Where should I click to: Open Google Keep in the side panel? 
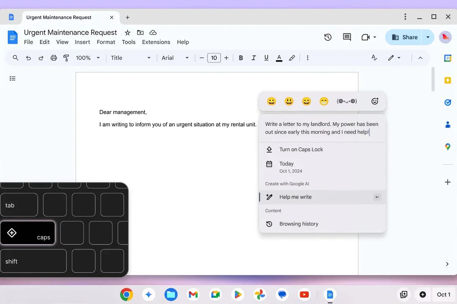(x=448, y=80)
